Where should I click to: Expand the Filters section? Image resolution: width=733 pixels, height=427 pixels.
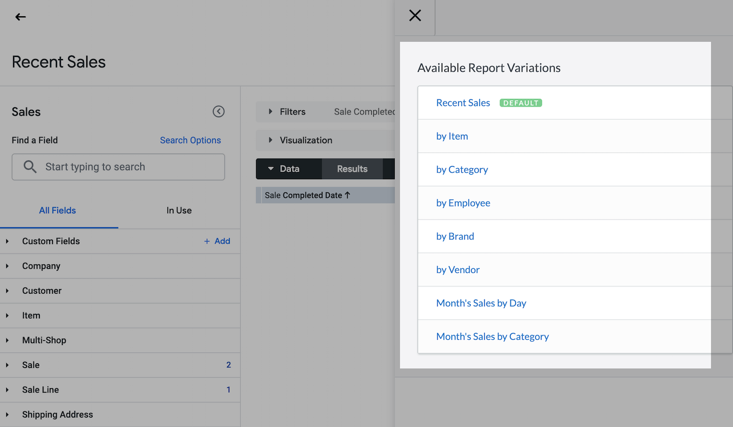pyautogui.click(x=270, y=111)
